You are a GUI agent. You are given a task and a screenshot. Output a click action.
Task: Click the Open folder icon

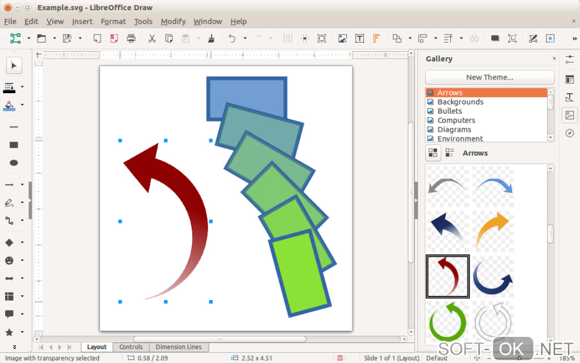pos(42,38)
